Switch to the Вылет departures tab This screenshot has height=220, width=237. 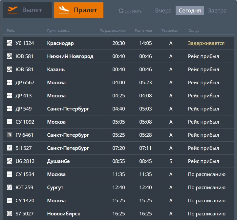(x=27, y=10)
